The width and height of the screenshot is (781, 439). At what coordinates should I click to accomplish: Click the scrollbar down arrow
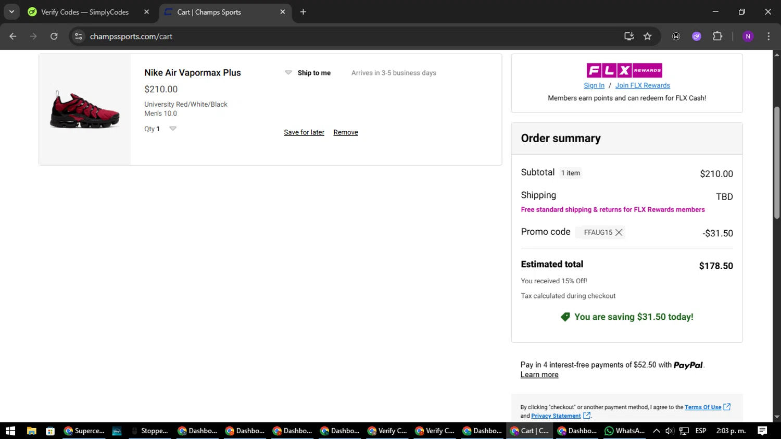pyautogui.click(x=777, y=417)
